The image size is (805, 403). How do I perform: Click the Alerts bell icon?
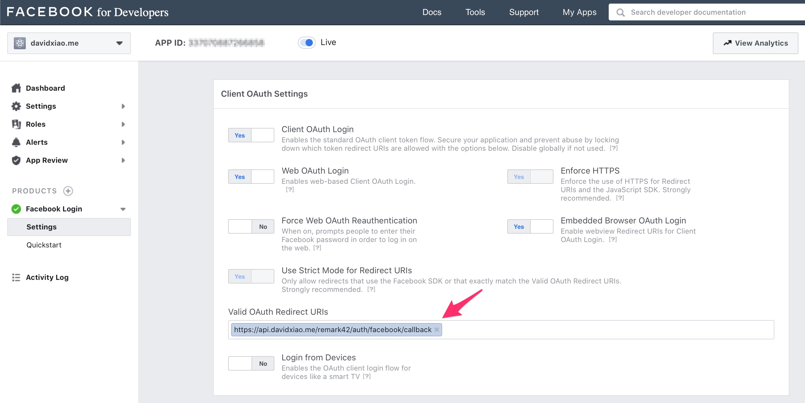pyautogui.click(x=16, y=142)
